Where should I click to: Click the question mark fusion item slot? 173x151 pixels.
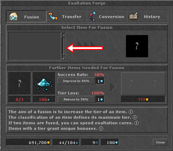coord(137,46)
